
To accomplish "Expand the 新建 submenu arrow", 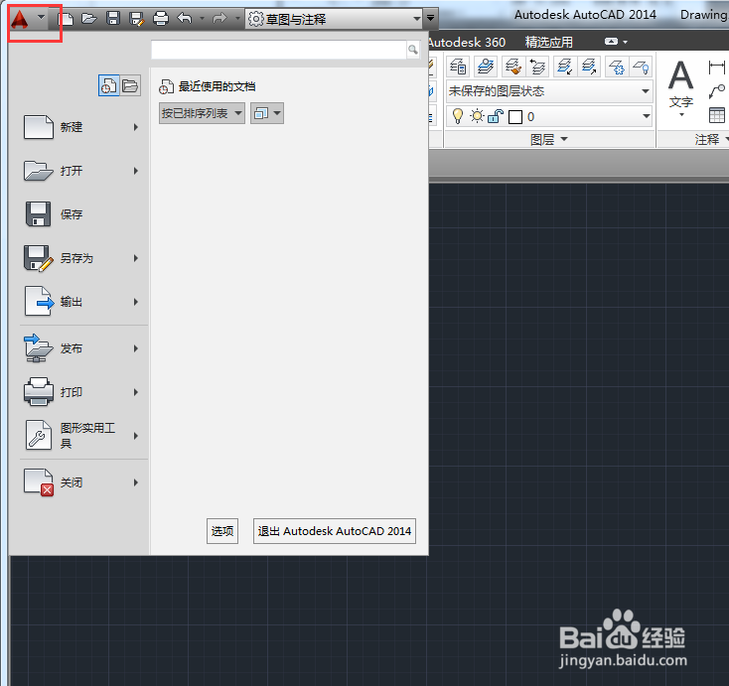I will point(136,127).
